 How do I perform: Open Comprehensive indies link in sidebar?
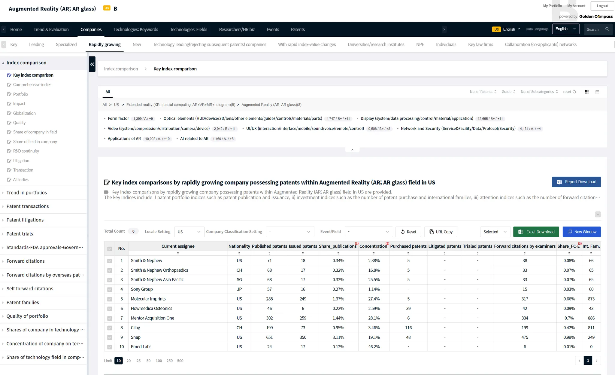pos(32,85)
